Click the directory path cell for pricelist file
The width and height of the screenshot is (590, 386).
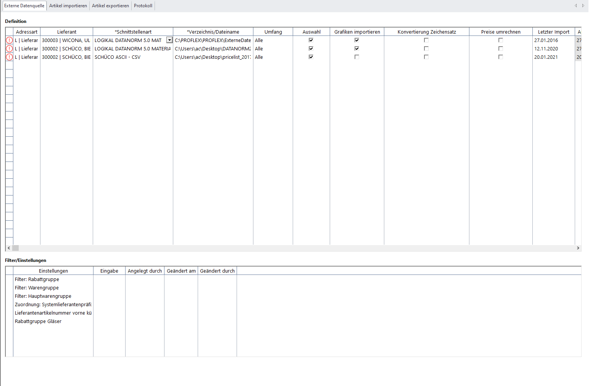213,57
